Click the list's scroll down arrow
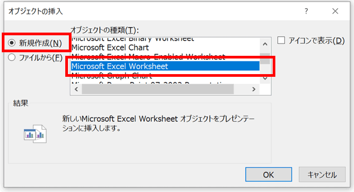Screen dimensions: 354x192 pyautogui.click(x=265, y=78)
